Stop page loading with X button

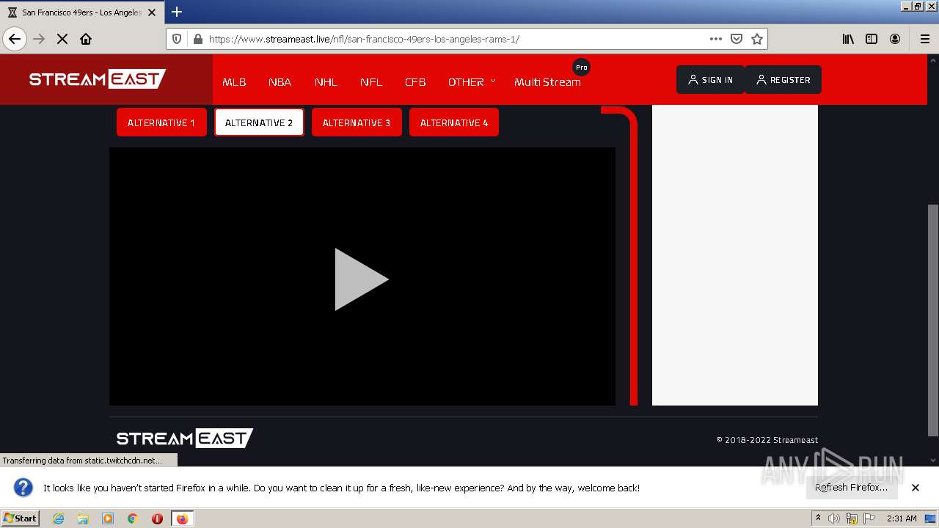point(62,39)
